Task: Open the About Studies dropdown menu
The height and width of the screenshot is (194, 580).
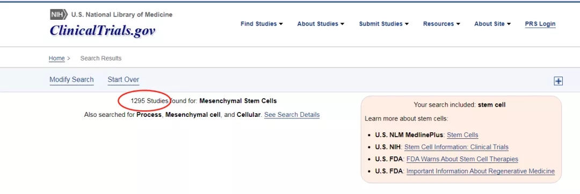Action: [x=321, y=24]
